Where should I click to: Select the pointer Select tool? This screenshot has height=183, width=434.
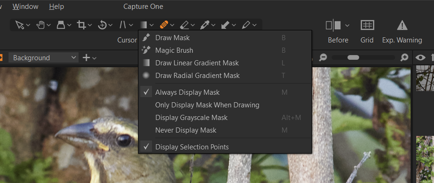[x=19, y=25]
